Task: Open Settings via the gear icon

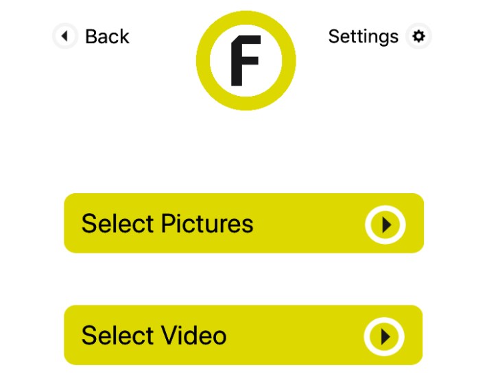Action: [418, 36]
